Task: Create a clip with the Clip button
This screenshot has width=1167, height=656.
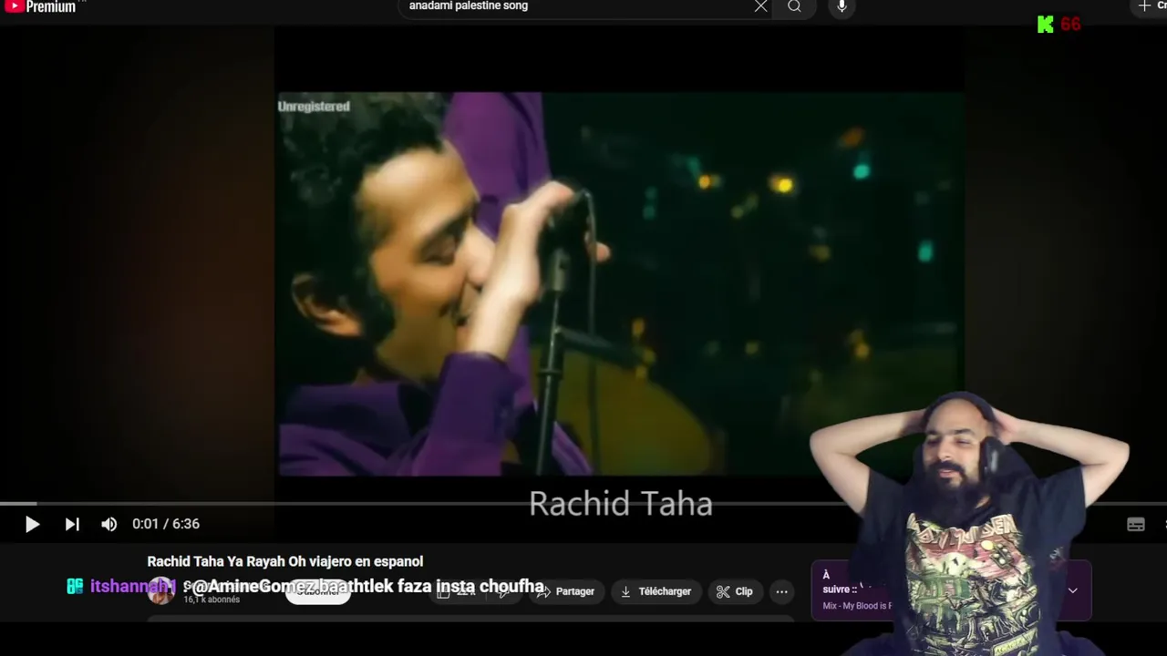Action: tap(735, 591)
